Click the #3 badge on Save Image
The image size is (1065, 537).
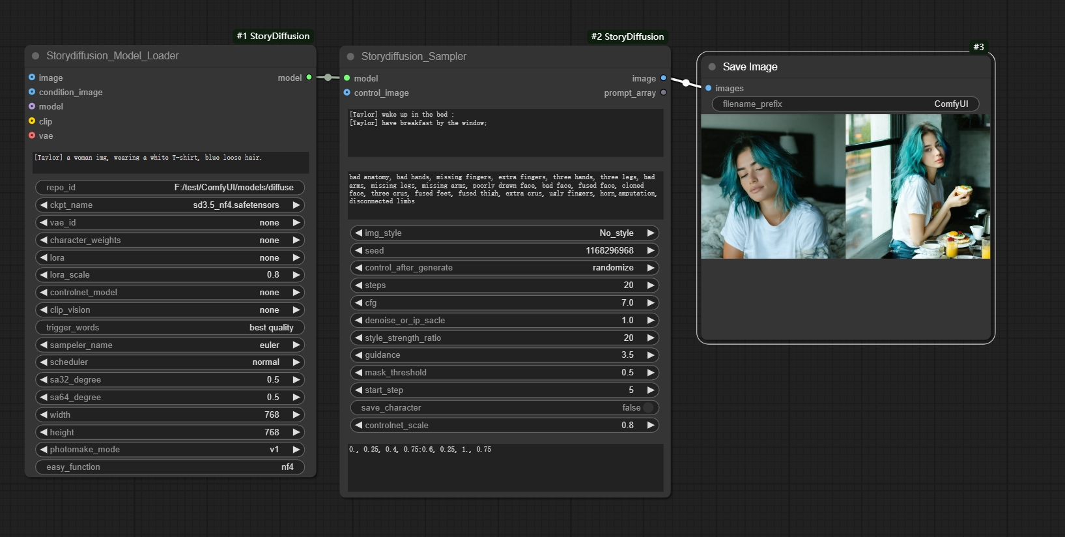coord(978,47)
